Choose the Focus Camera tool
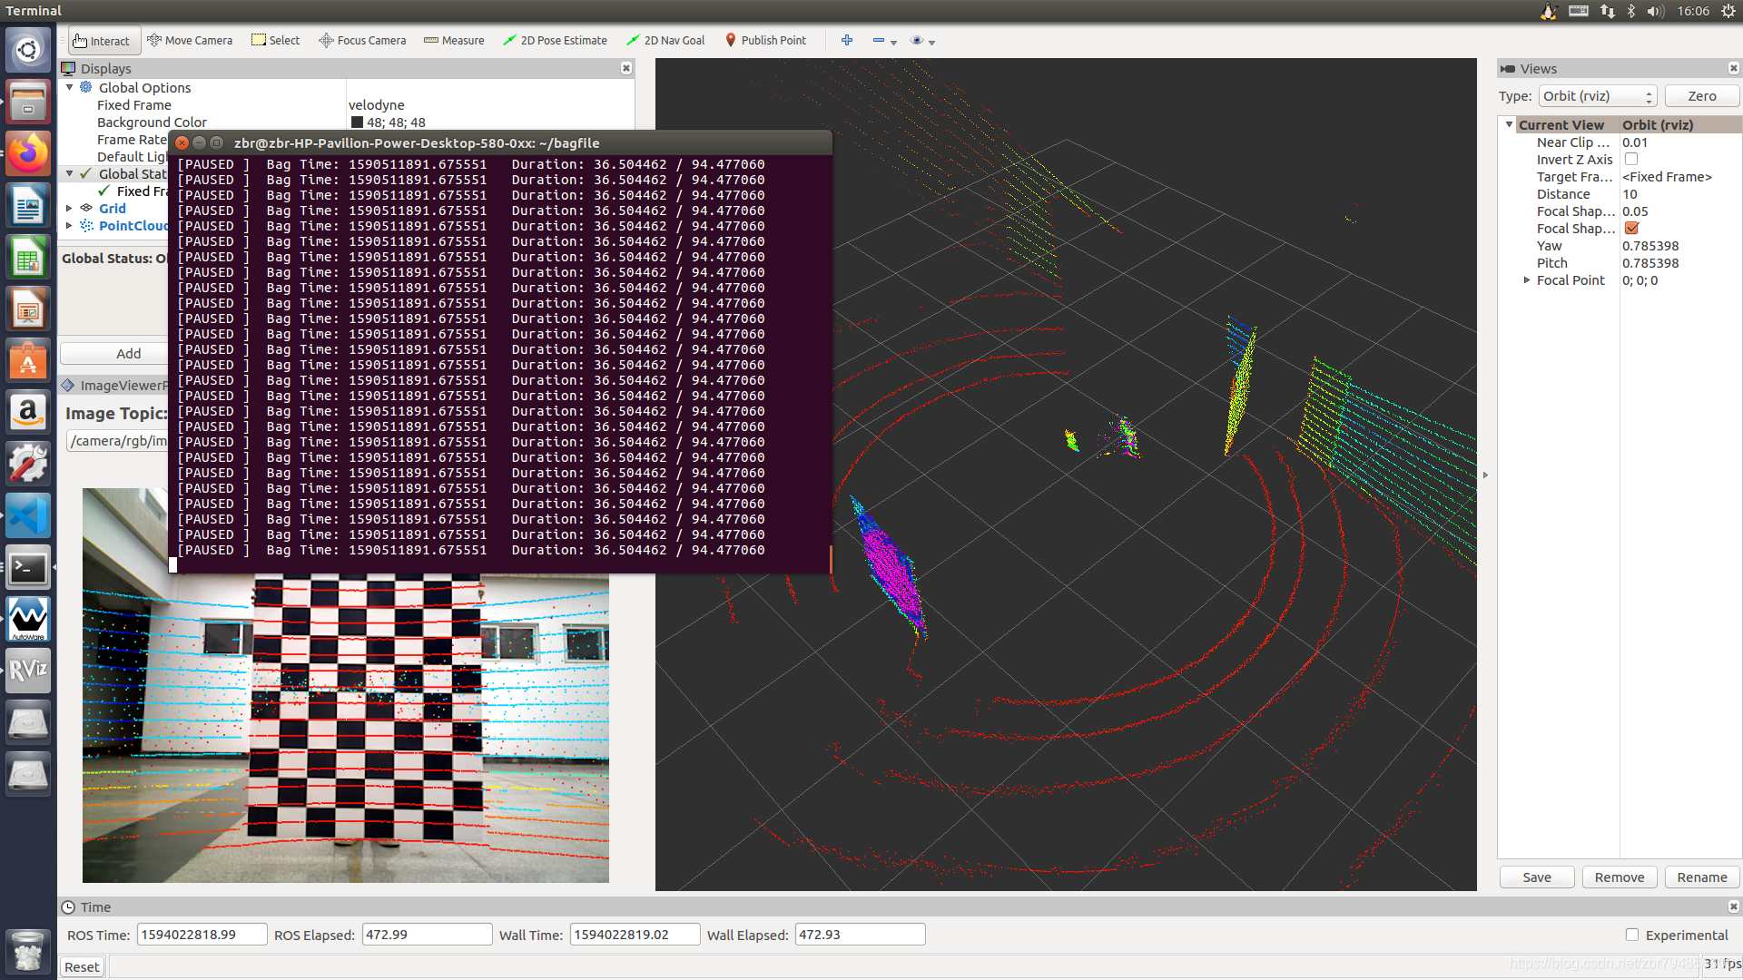The image size is (1743, 980). pyautogui.click(x=362, y=41)
